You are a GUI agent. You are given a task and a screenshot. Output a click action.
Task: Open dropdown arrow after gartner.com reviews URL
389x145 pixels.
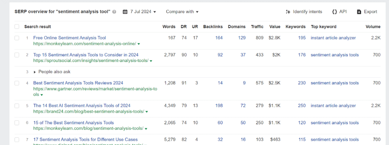(x=42, y=95)
